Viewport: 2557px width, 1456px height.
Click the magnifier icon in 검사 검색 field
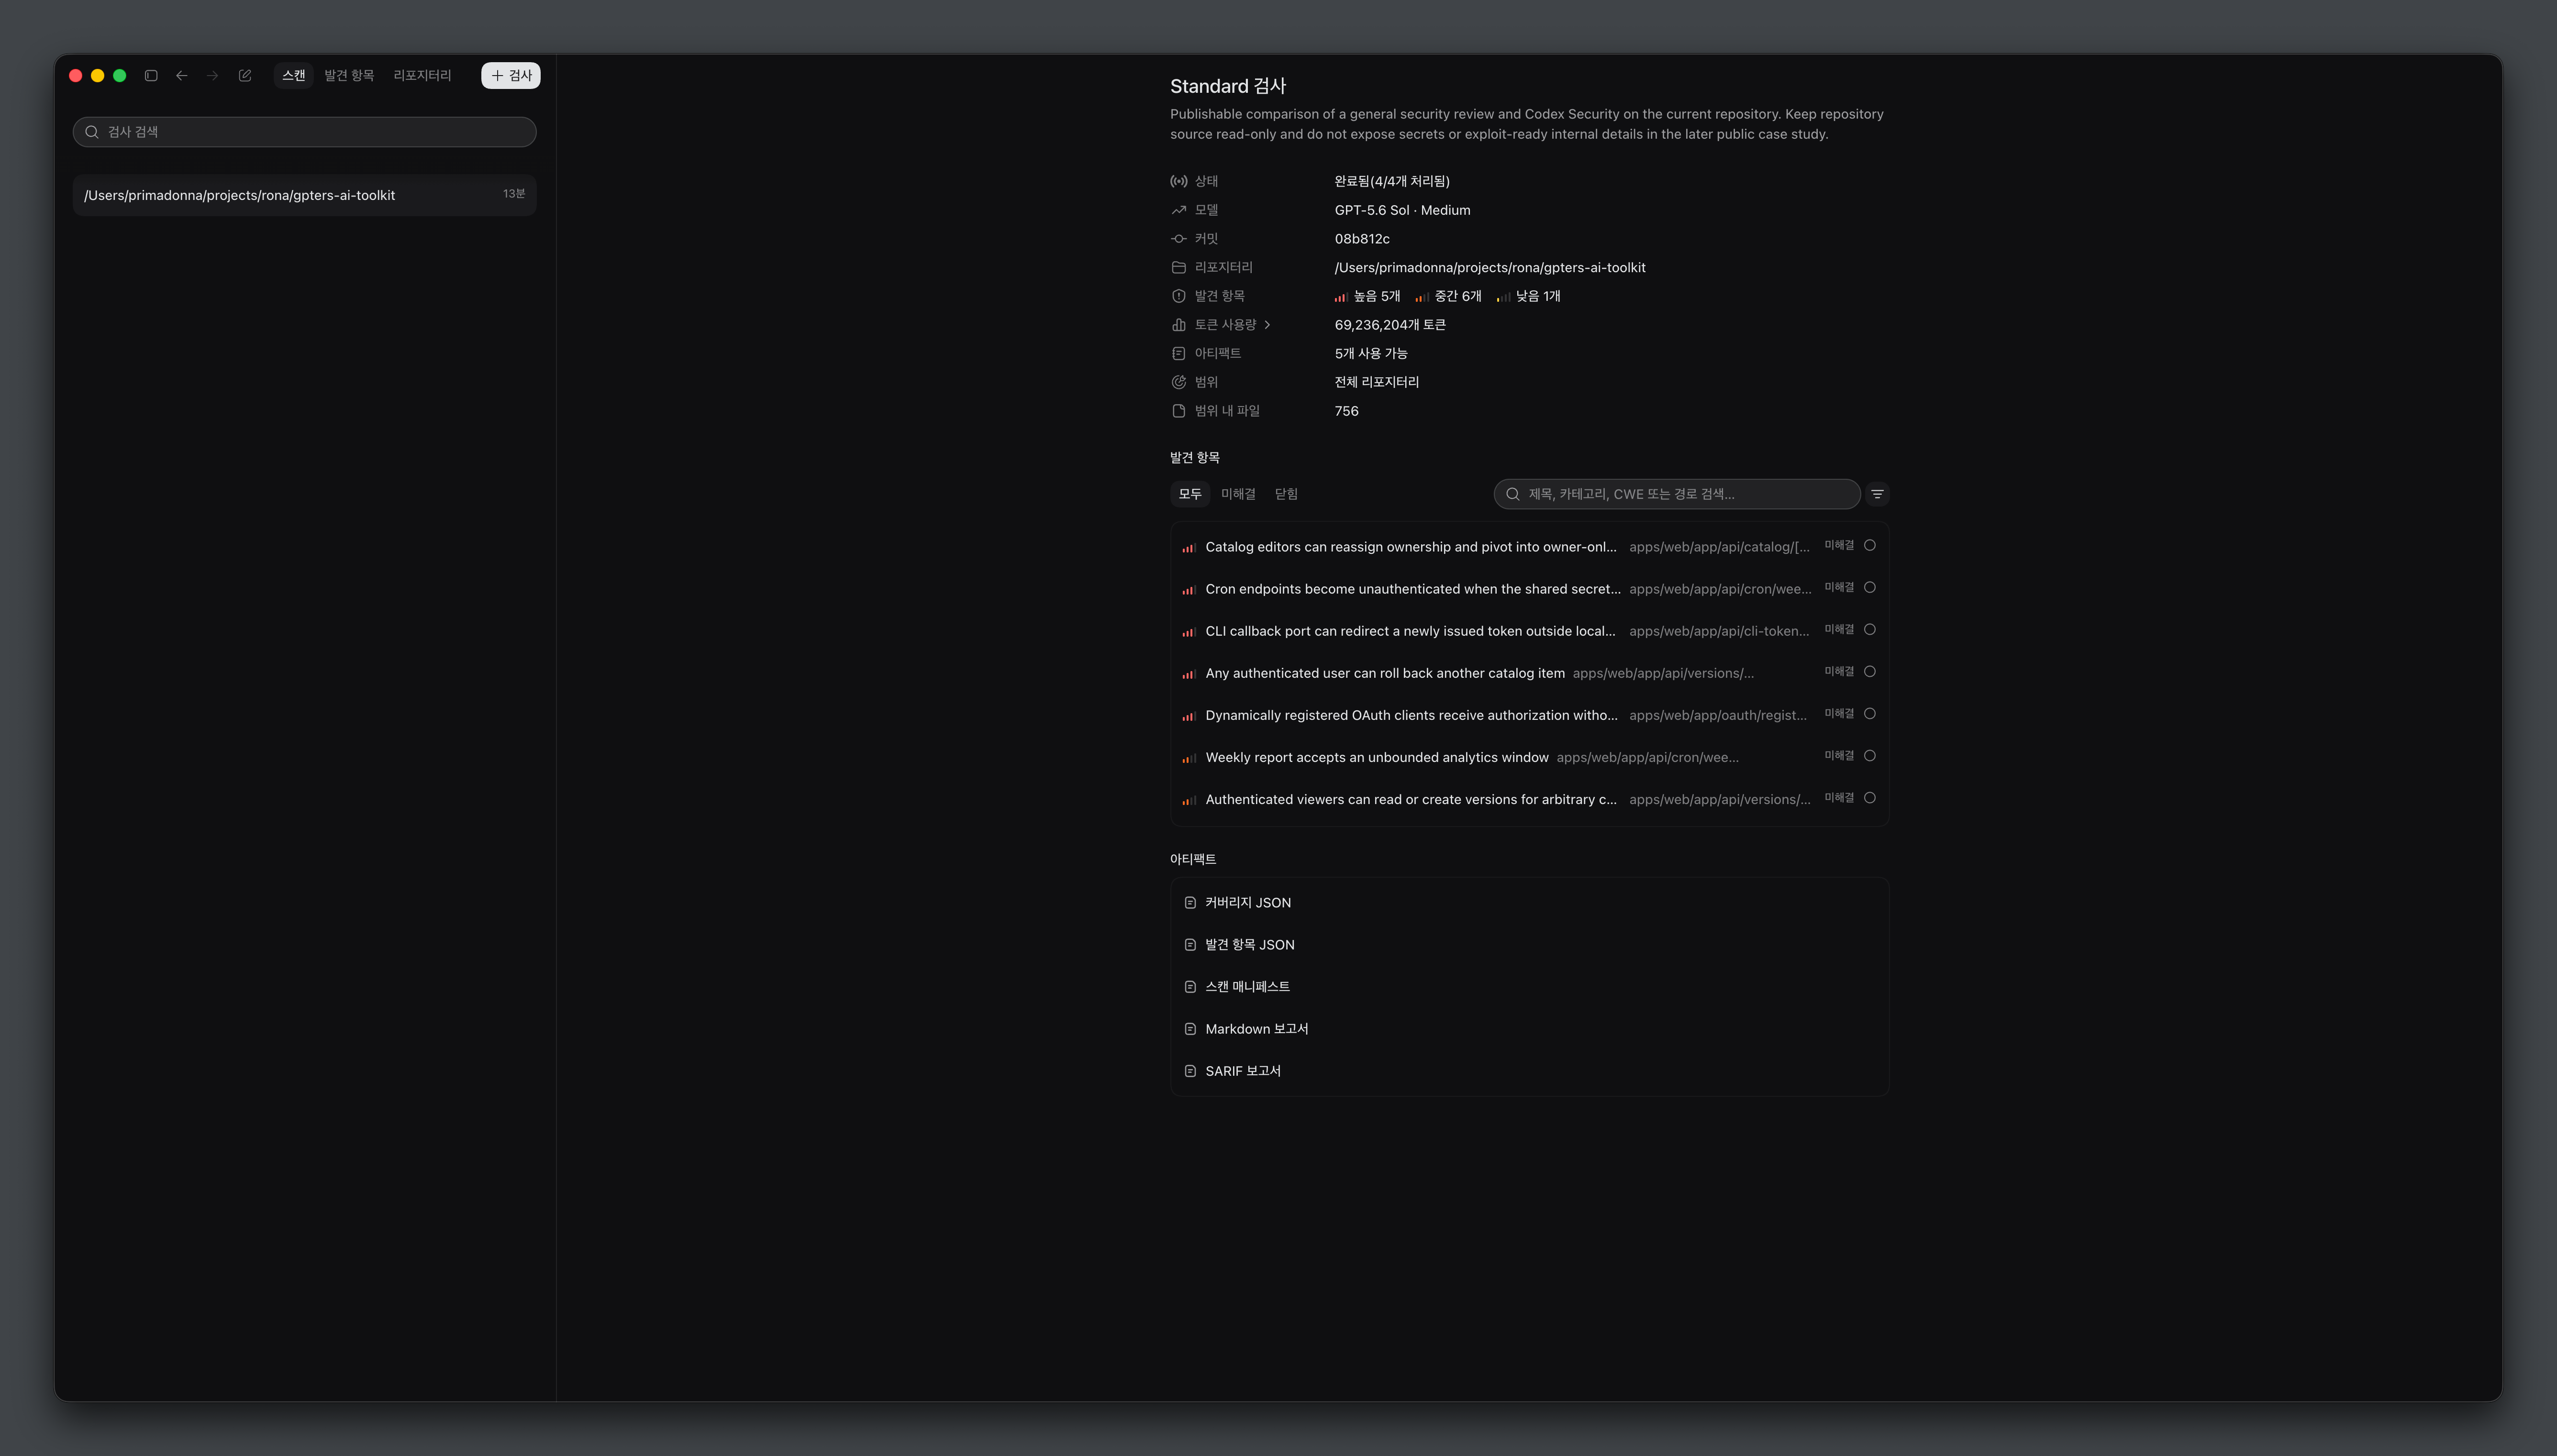91,132
